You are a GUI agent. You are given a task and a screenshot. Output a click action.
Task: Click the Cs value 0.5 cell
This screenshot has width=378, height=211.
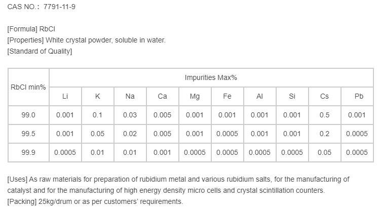point(324,115)
